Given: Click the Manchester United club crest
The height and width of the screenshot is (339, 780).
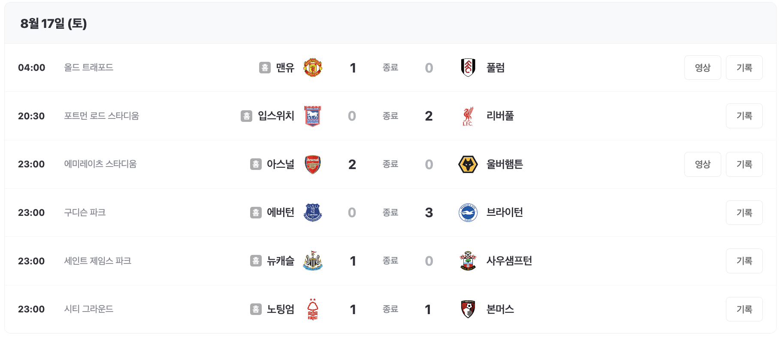Looking at the screenshot, I should (314, 67).
